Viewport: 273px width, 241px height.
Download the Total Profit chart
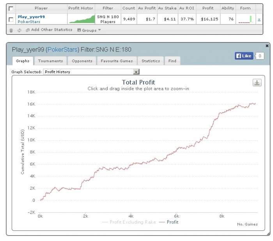(257, 83)
